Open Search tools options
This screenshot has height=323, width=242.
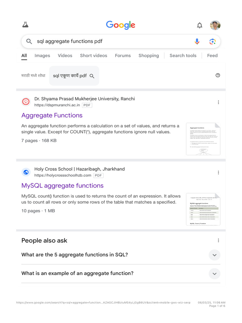[183, 56]
